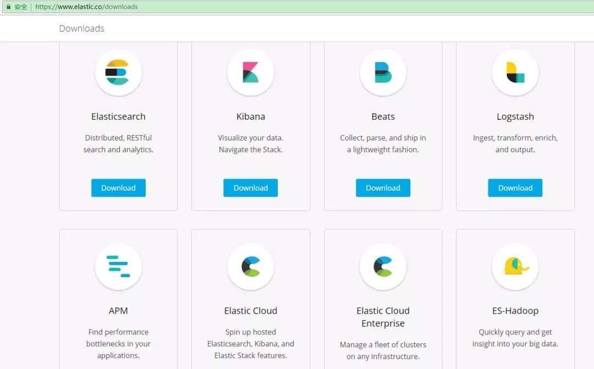The image size is (594, 369).
Task: Click 'Visualize your data. Navigate the Stack.' text
Action: (250, 144)
